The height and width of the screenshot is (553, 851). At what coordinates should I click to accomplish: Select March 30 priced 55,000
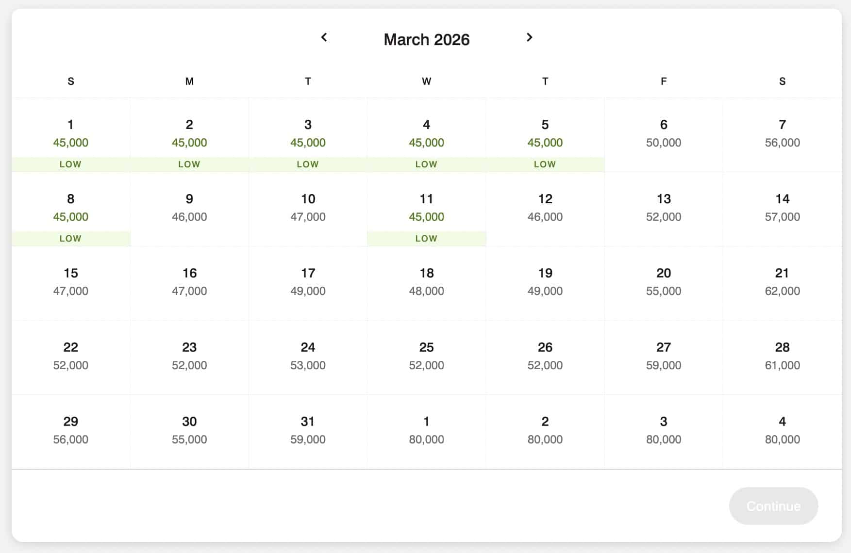pos(189,431)
